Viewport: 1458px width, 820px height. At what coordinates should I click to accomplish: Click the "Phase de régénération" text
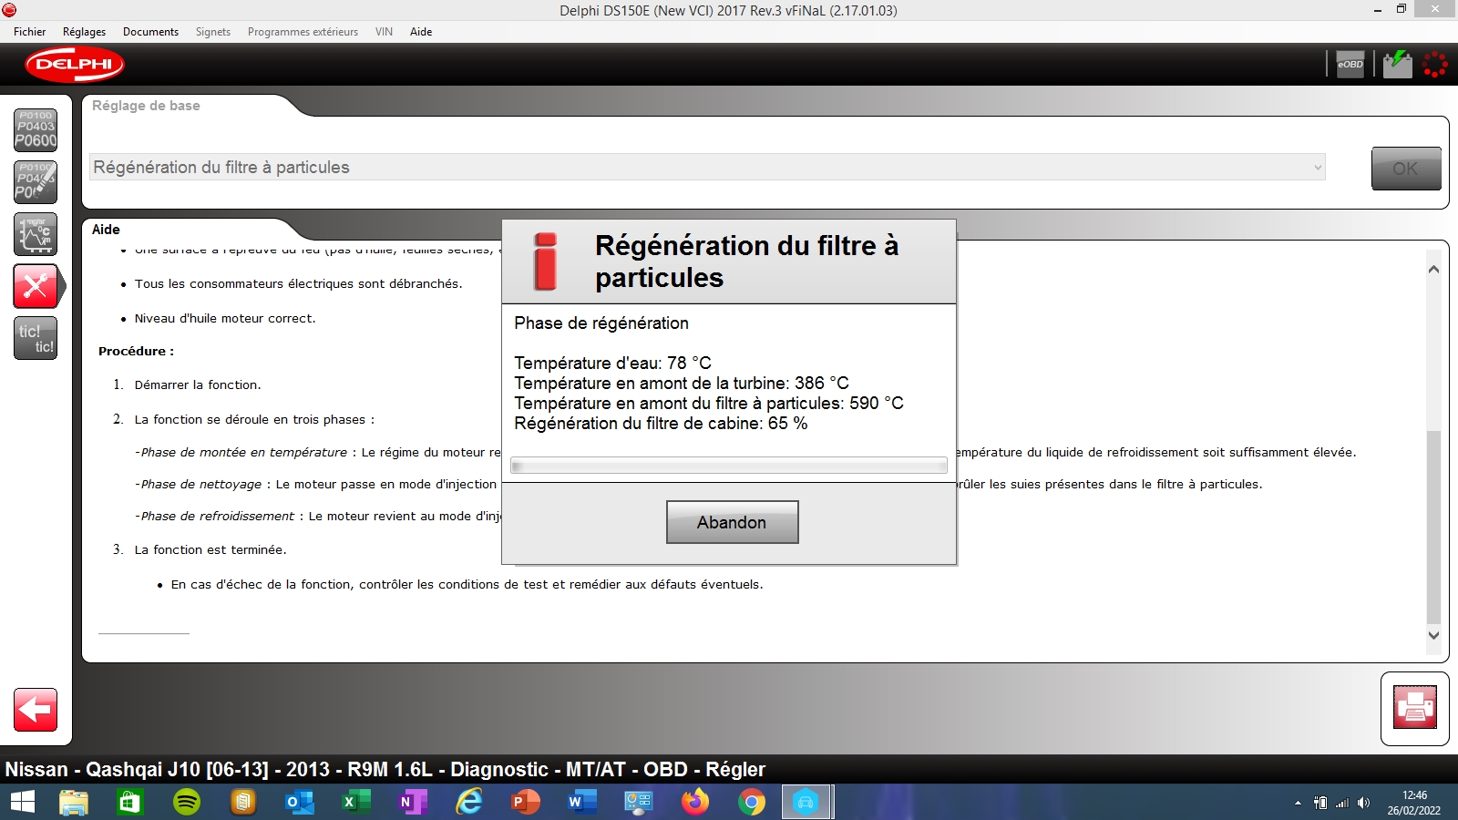click(601, 323)
